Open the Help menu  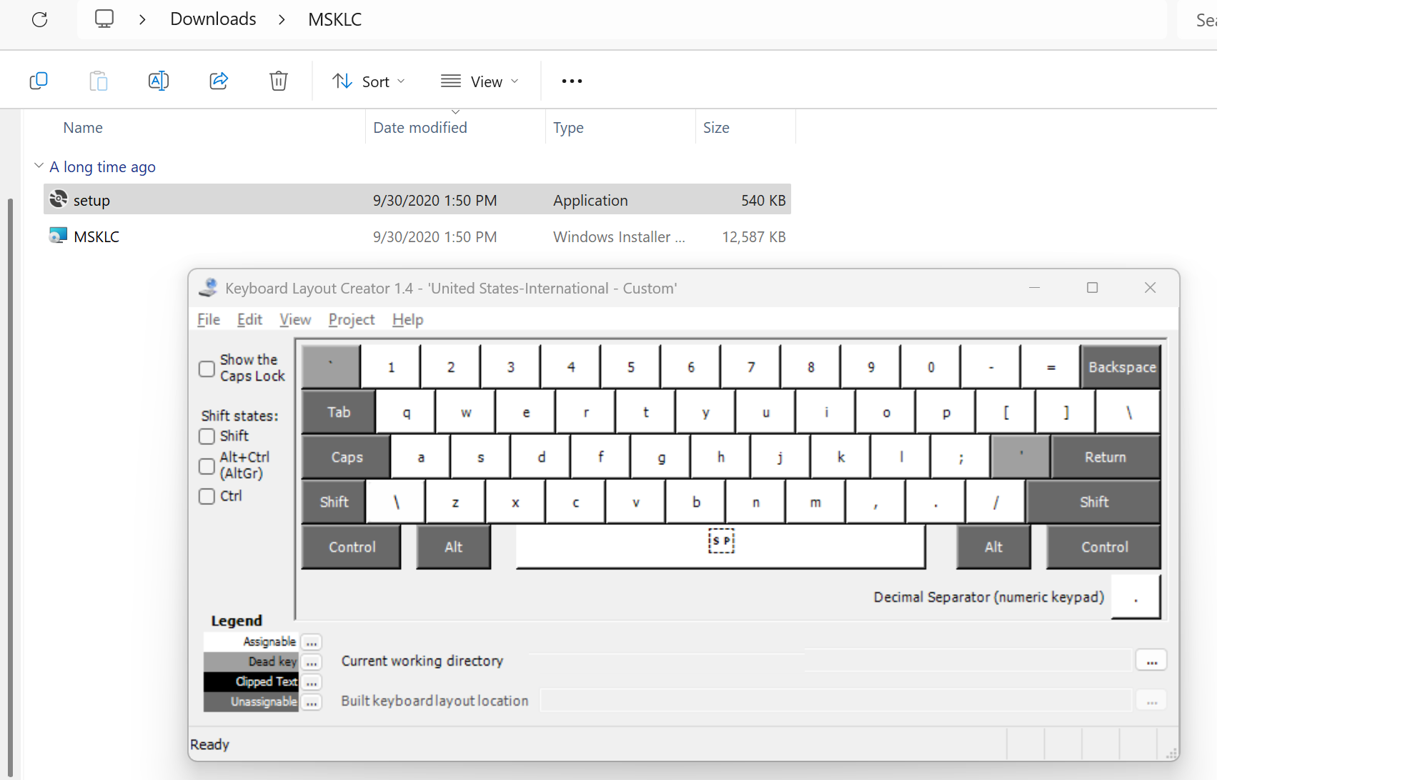[407, 319]
